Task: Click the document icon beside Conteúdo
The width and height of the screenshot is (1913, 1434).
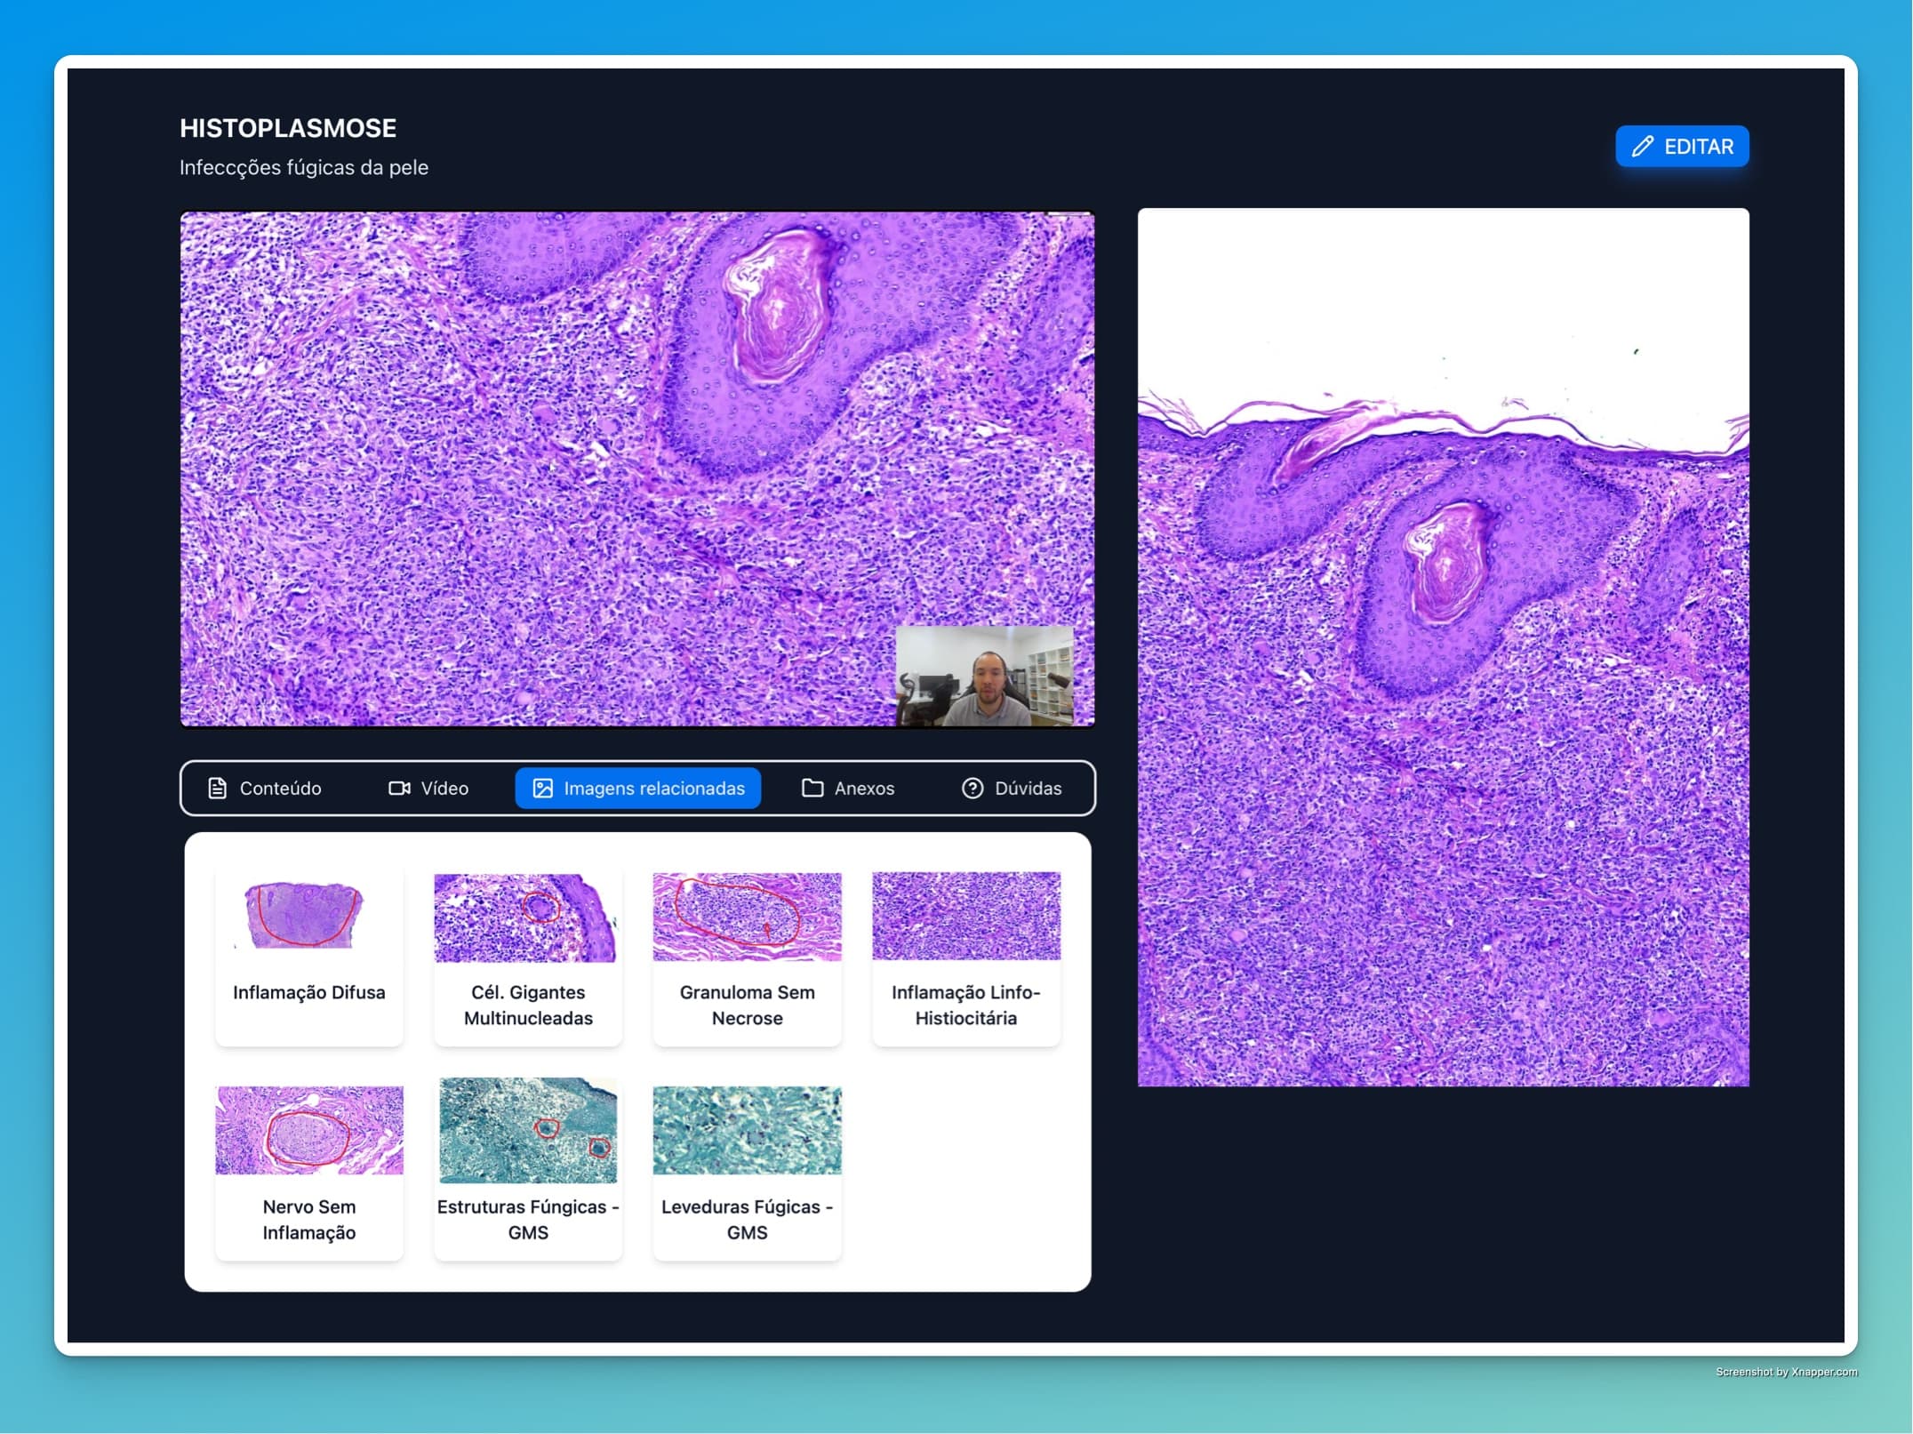Action: [x=216, y=788]
